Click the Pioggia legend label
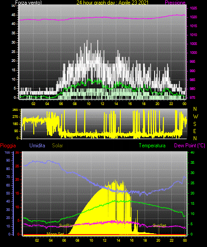The image size is (207, 247). [x=8, y=146]
